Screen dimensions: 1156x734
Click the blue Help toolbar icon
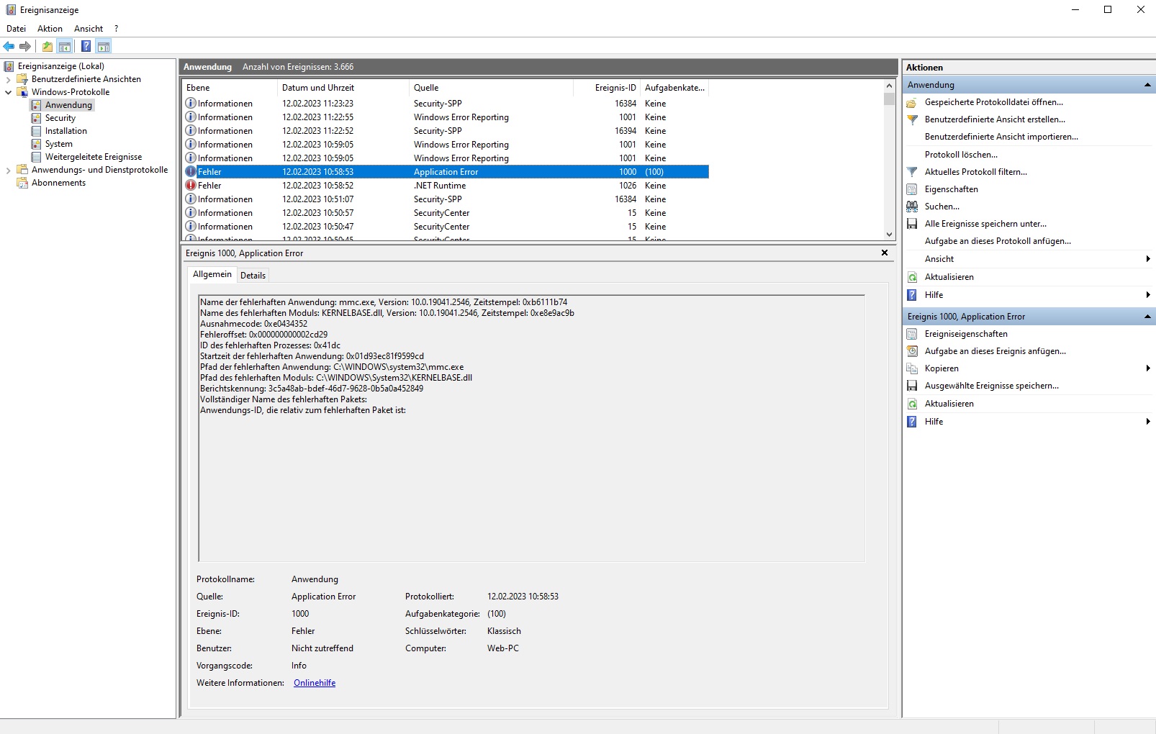(x=86, y=47)
